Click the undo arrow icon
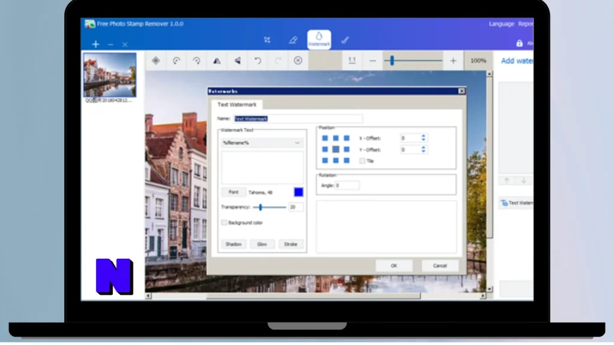The height and width of the screenshot is (345, 614). point(258,60)
